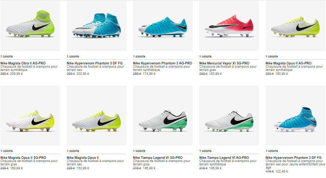The width and height of the screenshot is (326, 178).
Task: Select the green Tiempo Legend VI SG-PRO image
Action: pyautogui.click(x=163, y=115)
